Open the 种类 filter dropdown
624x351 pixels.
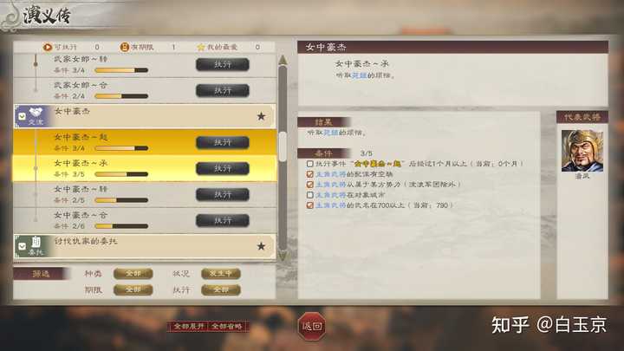pyautogui.click(x=133, y=273)
